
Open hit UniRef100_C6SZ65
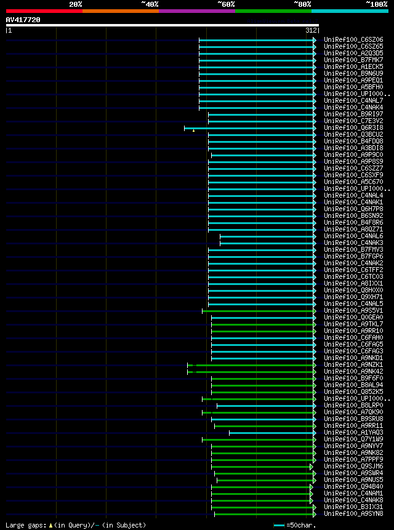(x=353, y=47)
